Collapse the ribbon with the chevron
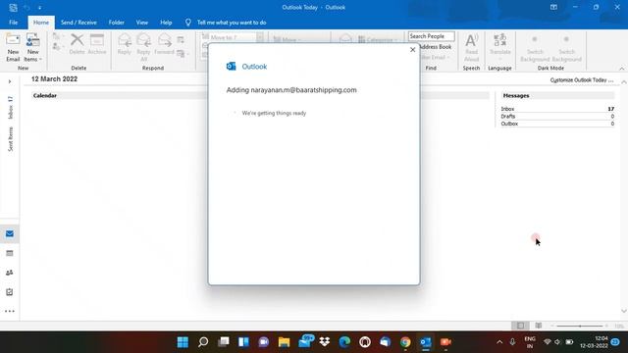Viewport: 628px width, 353px height. coord(621,69)
